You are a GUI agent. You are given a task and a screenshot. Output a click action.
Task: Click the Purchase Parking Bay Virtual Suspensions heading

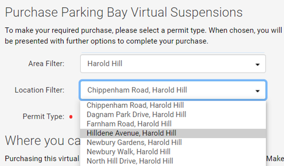pyautogui.click(x=124, y=13)
